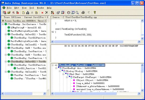Viewport: 145px width, 100px height.
Task: Click the toolbar icon right of the black X
Action: tap(52, 12)
